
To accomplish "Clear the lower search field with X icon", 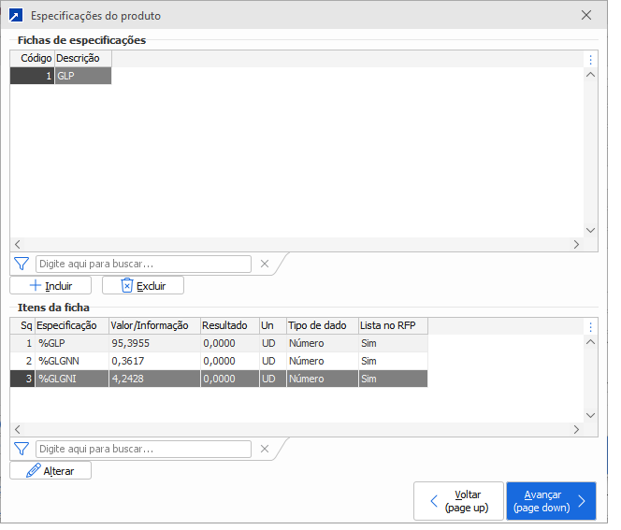I will pos(265,450).
